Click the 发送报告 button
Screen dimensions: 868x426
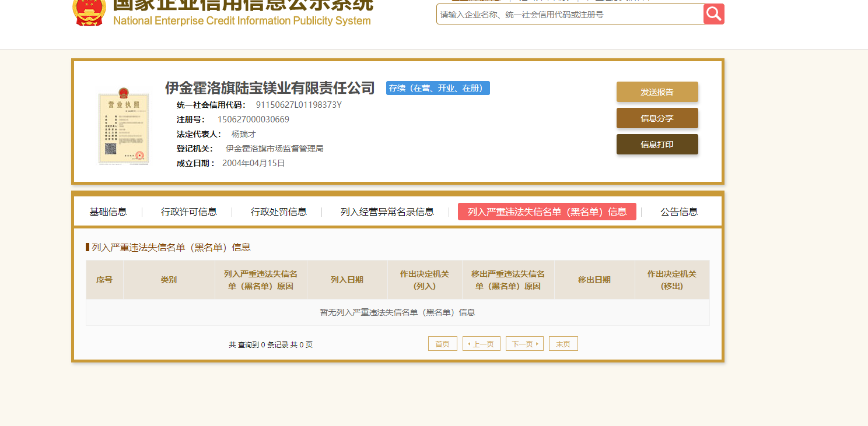point(657,92)
